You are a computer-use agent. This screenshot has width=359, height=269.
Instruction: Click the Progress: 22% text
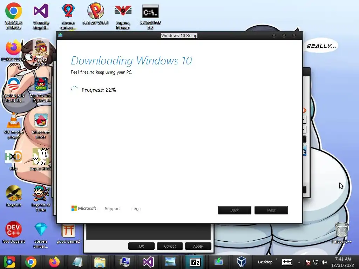pos(99,90)
